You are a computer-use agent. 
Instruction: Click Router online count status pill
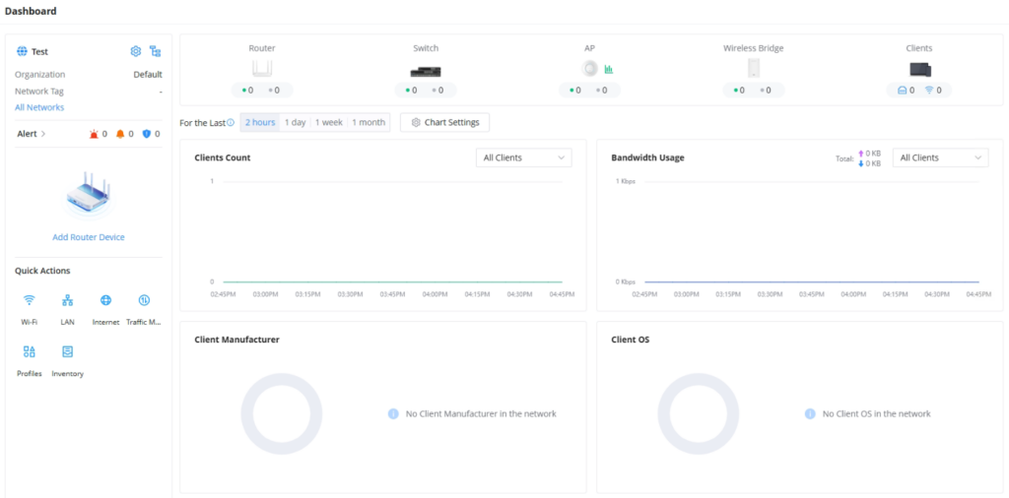coord(262,90)
